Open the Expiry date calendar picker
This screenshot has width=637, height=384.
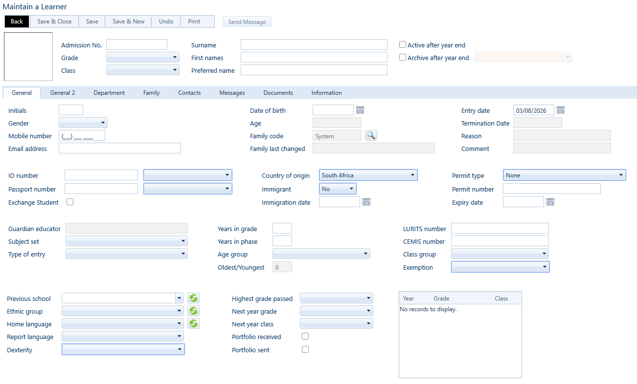click(x=550, y=202)
